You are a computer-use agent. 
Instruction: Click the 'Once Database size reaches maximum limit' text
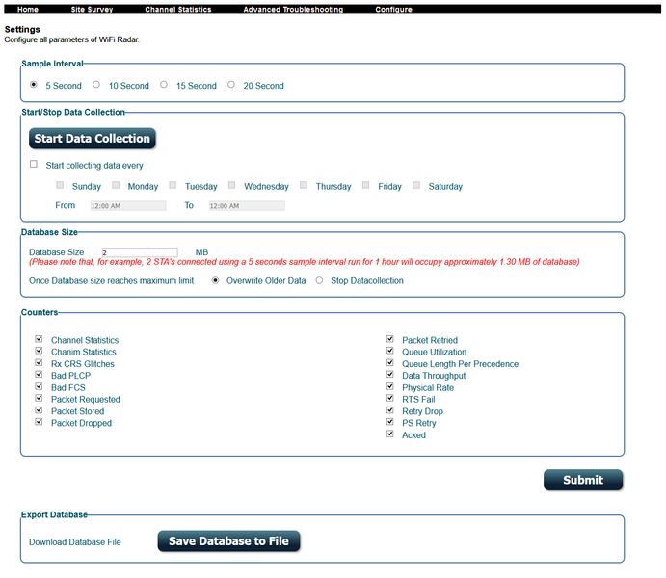click(x=111, y=281)
